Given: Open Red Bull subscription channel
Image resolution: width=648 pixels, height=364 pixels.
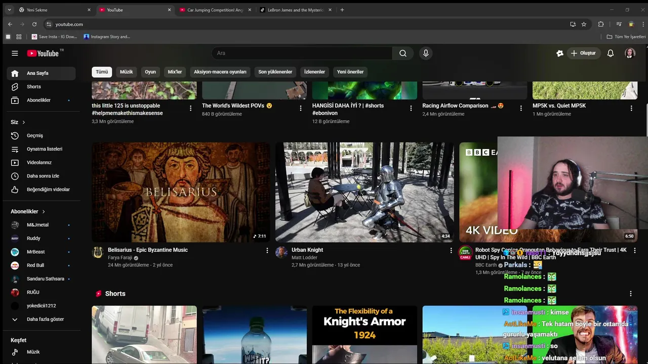Looking at the screenshot, I should click(x=41, y=265).
